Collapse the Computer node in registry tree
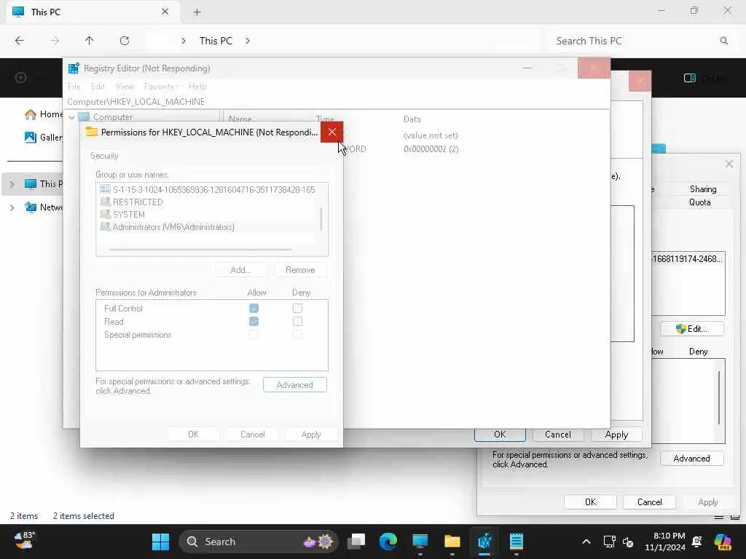Viewport: 746px width, 559px height. (72, 117)
